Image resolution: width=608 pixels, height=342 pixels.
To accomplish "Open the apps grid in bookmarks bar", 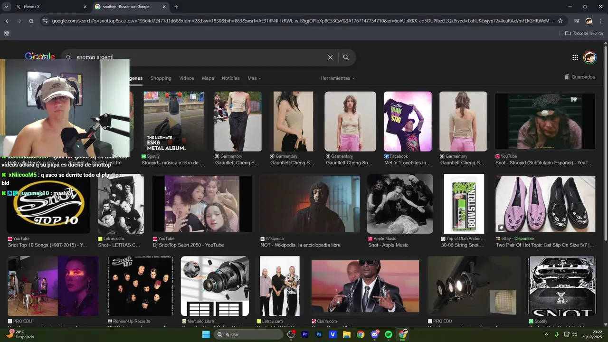I will (7, 33).
